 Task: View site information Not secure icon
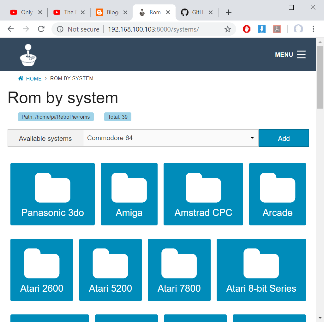(x=60, y=29)
